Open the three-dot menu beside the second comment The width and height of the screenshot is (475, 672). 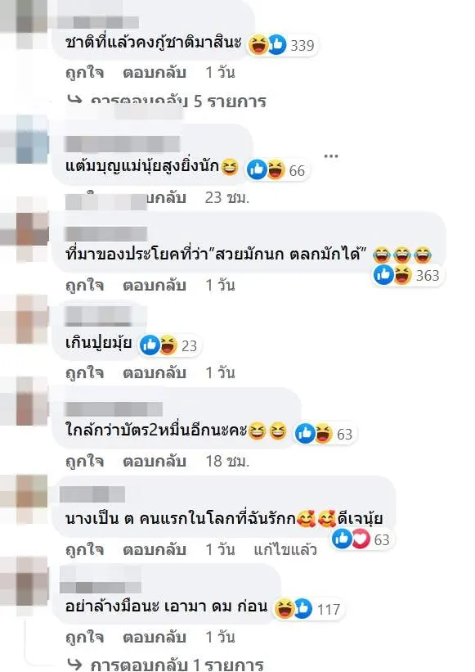[x=331, y=156]
